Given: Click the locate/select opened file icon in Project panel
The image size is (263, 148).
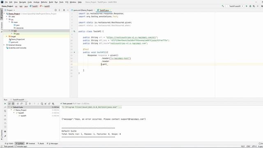Looking at the screenshot, I should tap(56, 10).
